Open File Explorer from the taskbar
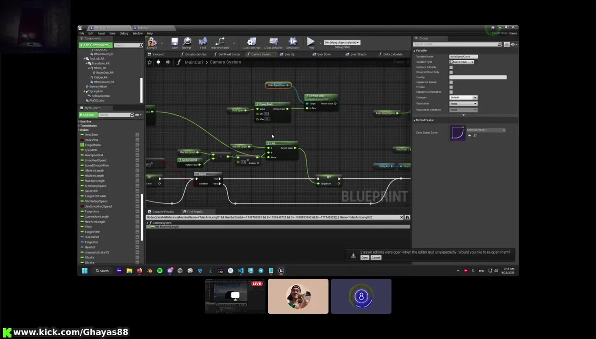 pyautogui.click(x=129, y=271)
